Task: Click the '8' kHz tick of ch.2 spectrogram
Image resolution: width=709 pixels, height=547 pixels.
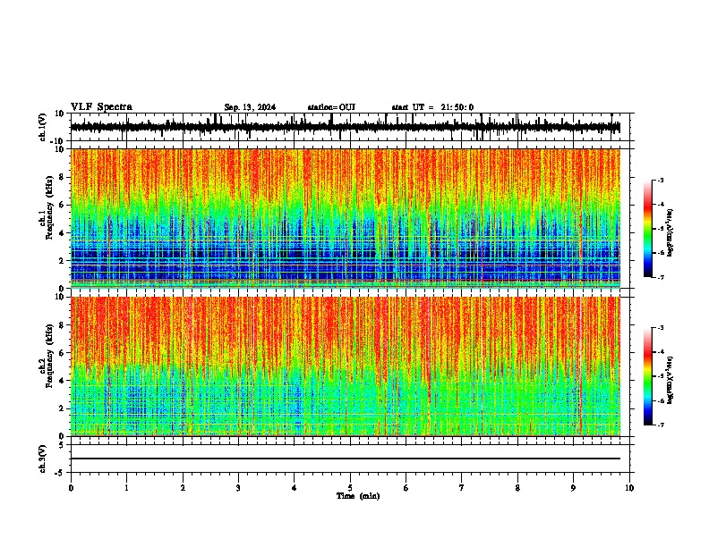Action: [x=62, y=325]
